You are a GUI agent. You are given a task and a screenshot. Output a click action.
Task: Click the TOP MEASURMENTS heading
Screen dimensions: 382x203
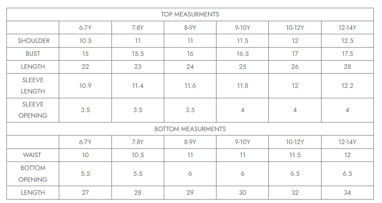click(190, 14)
